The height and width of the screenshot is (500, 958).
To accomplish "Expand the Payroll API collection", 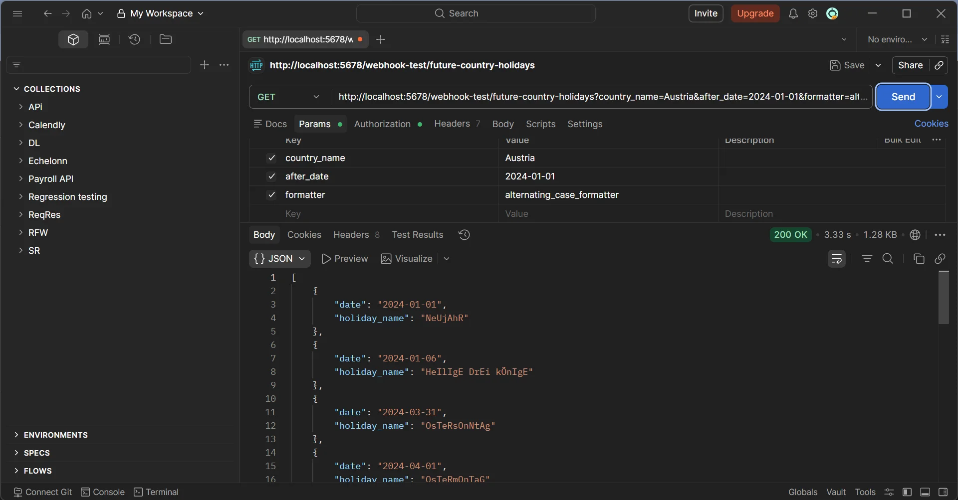I will coord(21,178).
